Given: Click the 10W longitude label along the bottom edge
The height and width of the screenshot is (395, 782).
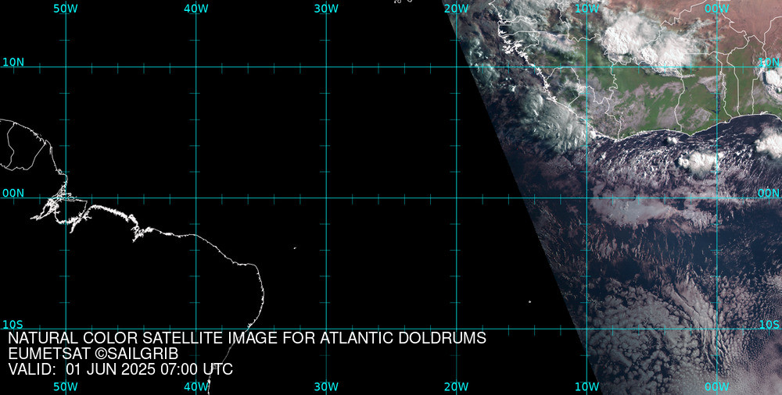Looking at the screenshot, I should pos(586,386).
